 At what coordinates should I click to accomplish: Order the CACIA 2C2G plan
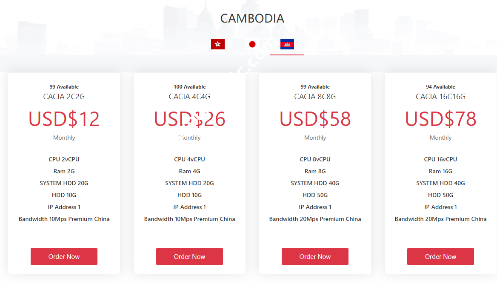pyautogui.click(x=64, y=256)
